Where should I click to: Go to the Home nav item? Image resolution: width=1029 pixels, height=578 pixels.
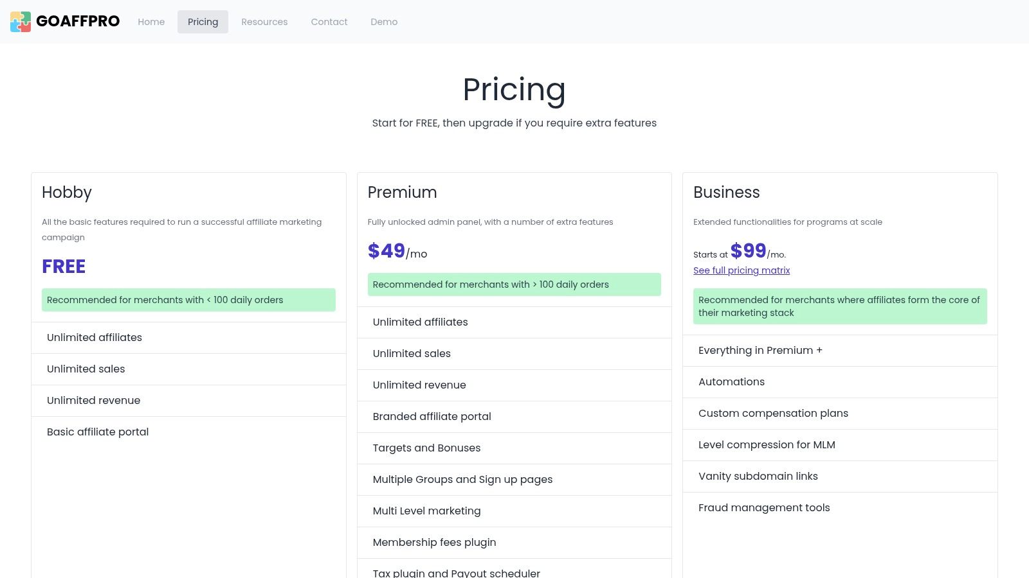(x=151, y=22)
